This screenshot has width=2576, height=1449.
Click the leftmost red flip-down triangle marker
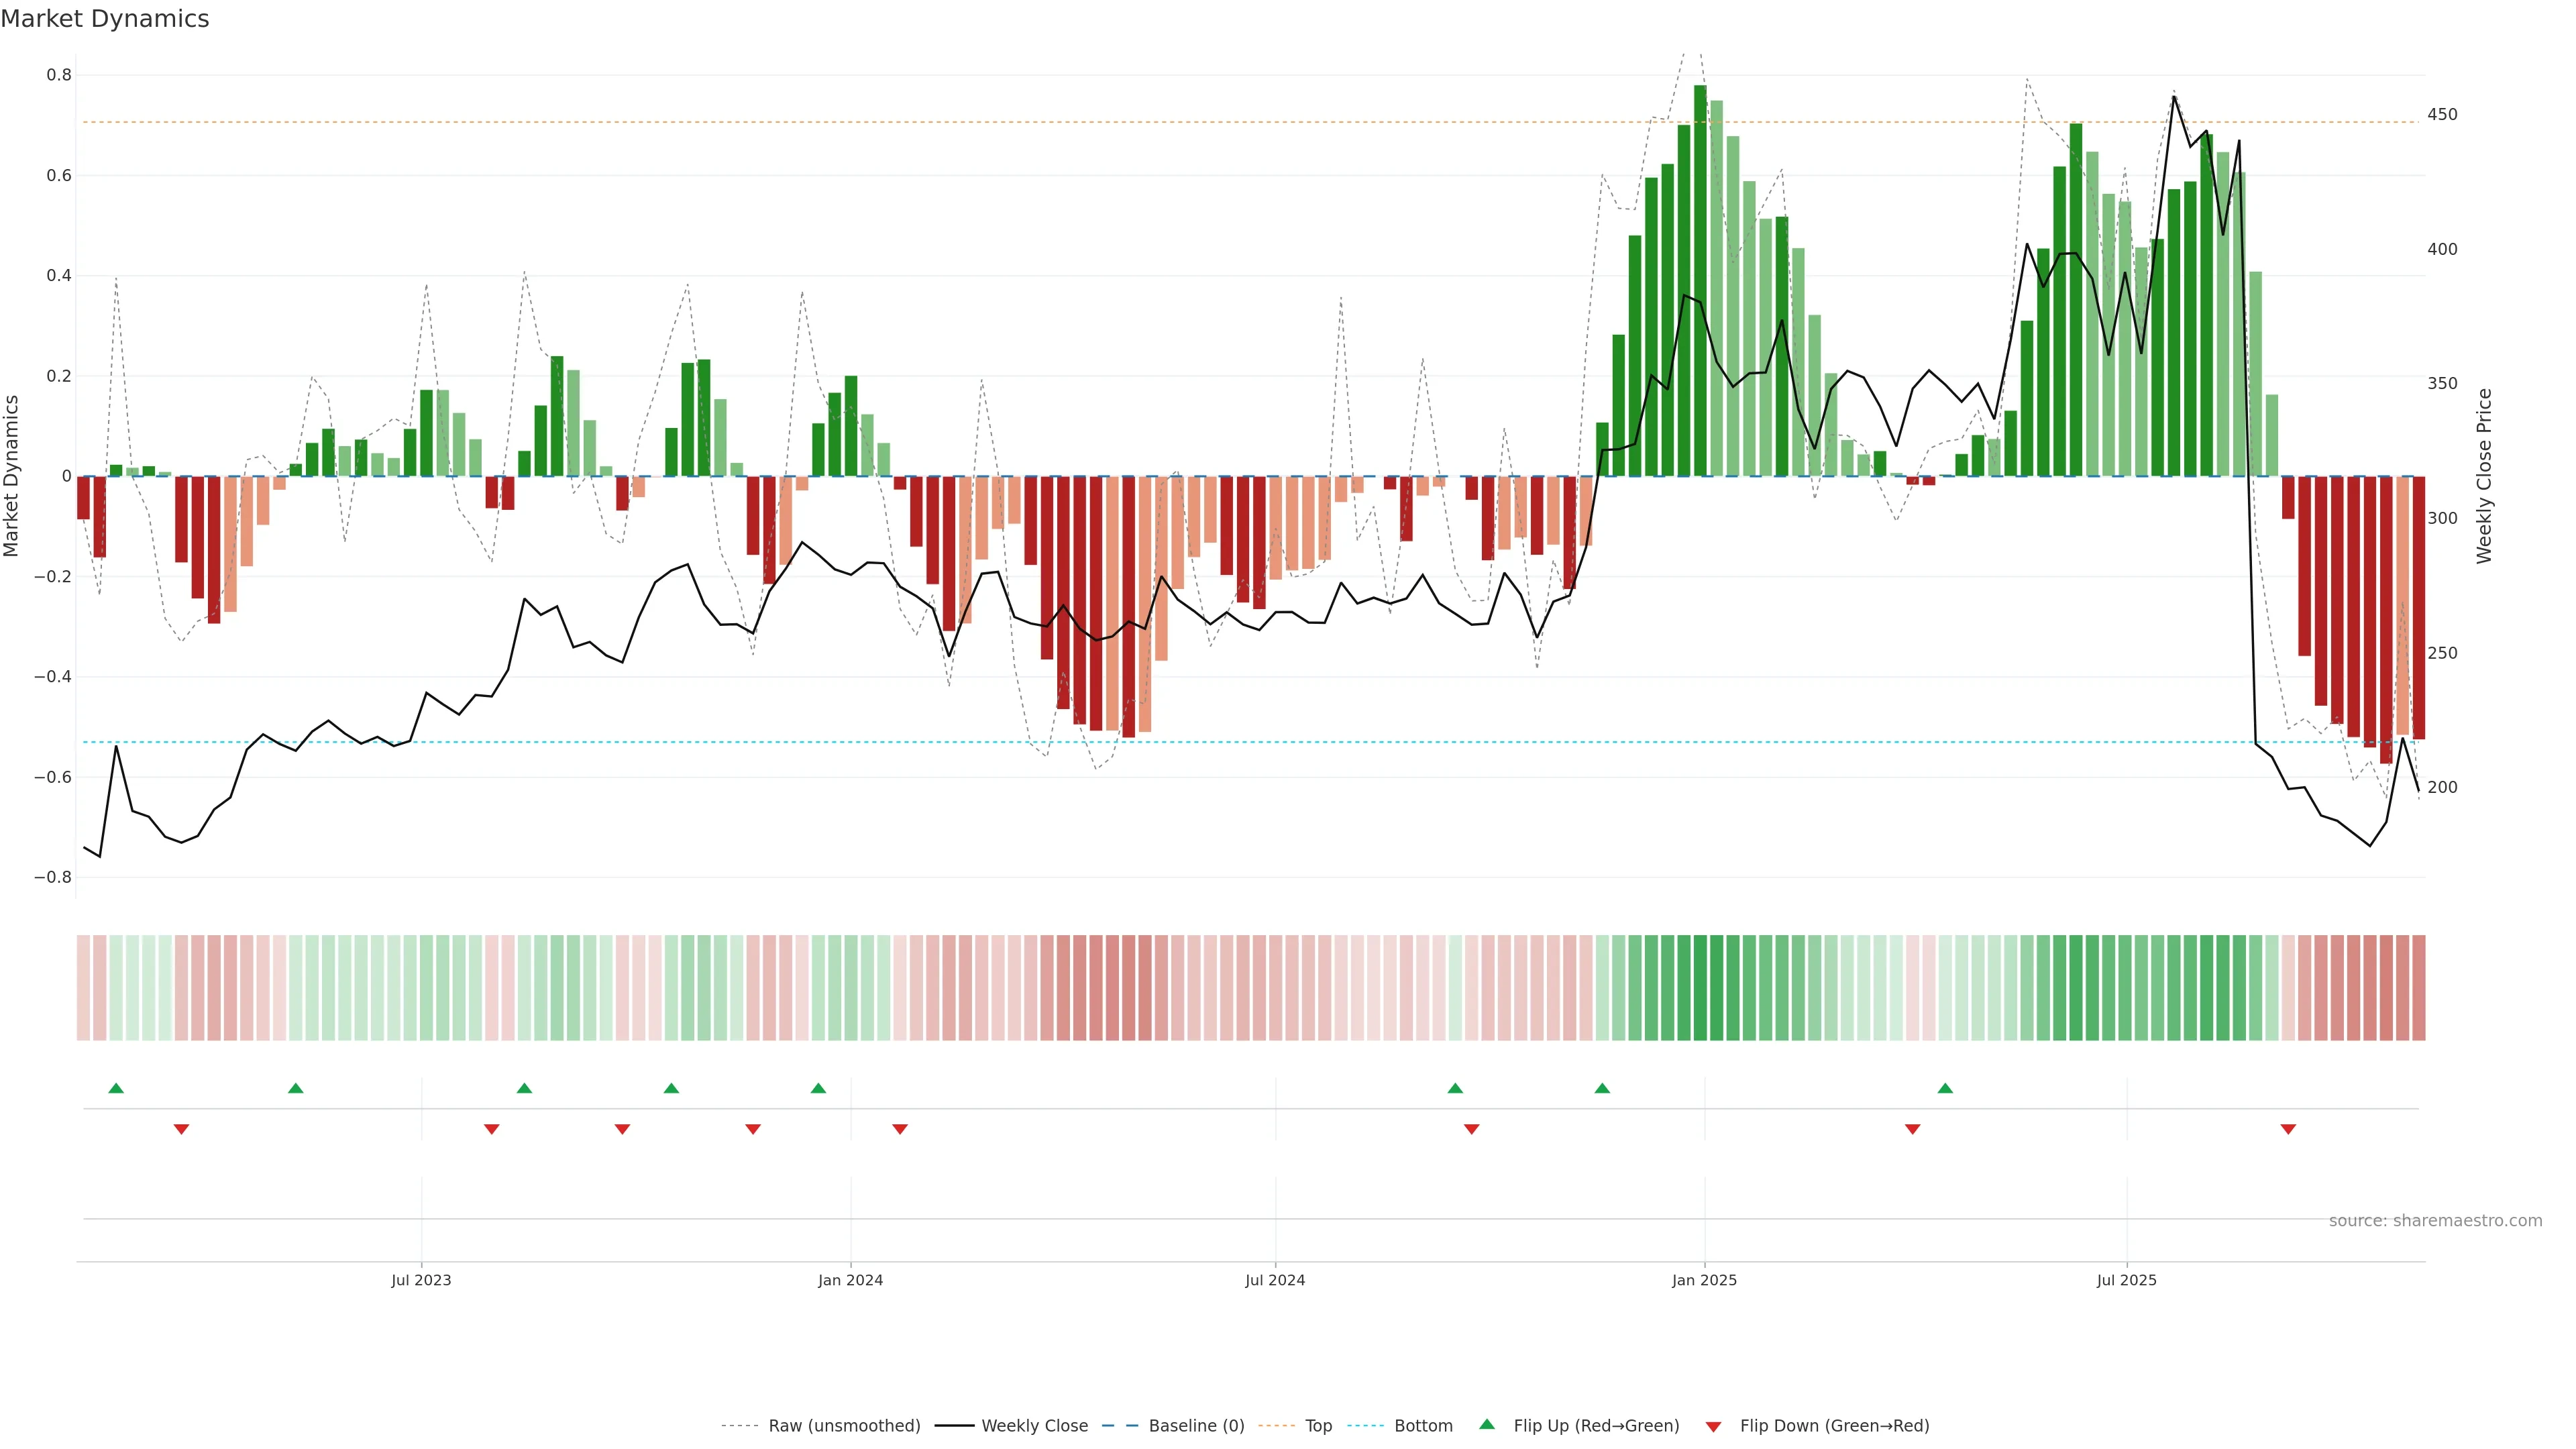click(x=181, y=1129)
